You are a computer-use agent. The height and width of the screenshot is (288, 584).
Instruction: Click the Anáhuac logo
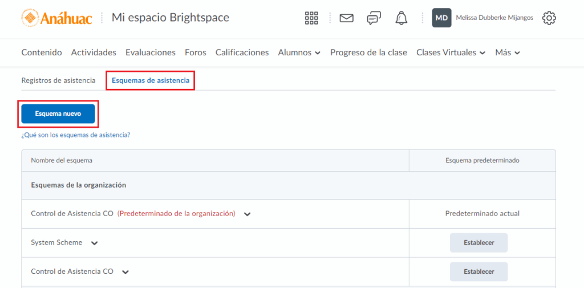coord(56,18)
